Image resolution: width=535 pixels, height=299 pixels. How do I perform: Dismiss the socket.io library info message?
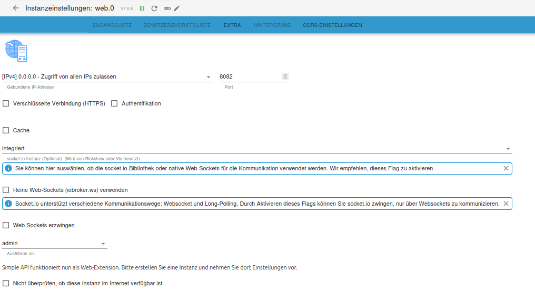(x=506, y=168)
